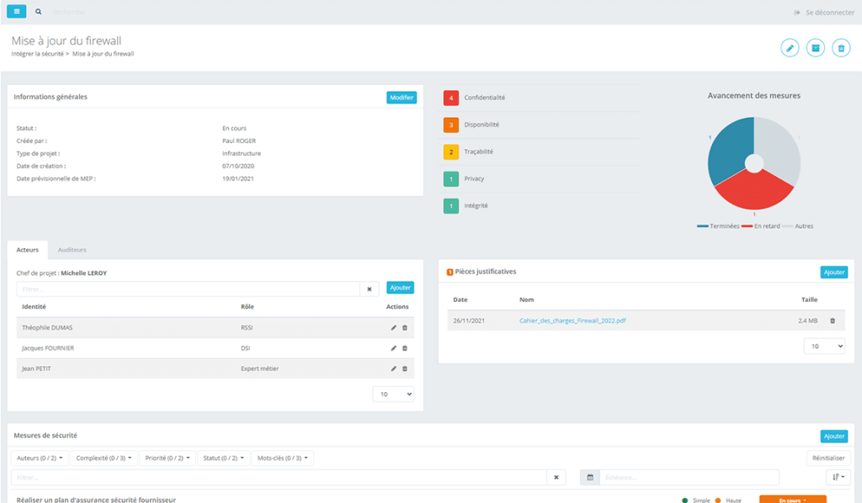Open the sort order dropdown for measures
This screenshot has width=862, height=503.
coord(838,478)
